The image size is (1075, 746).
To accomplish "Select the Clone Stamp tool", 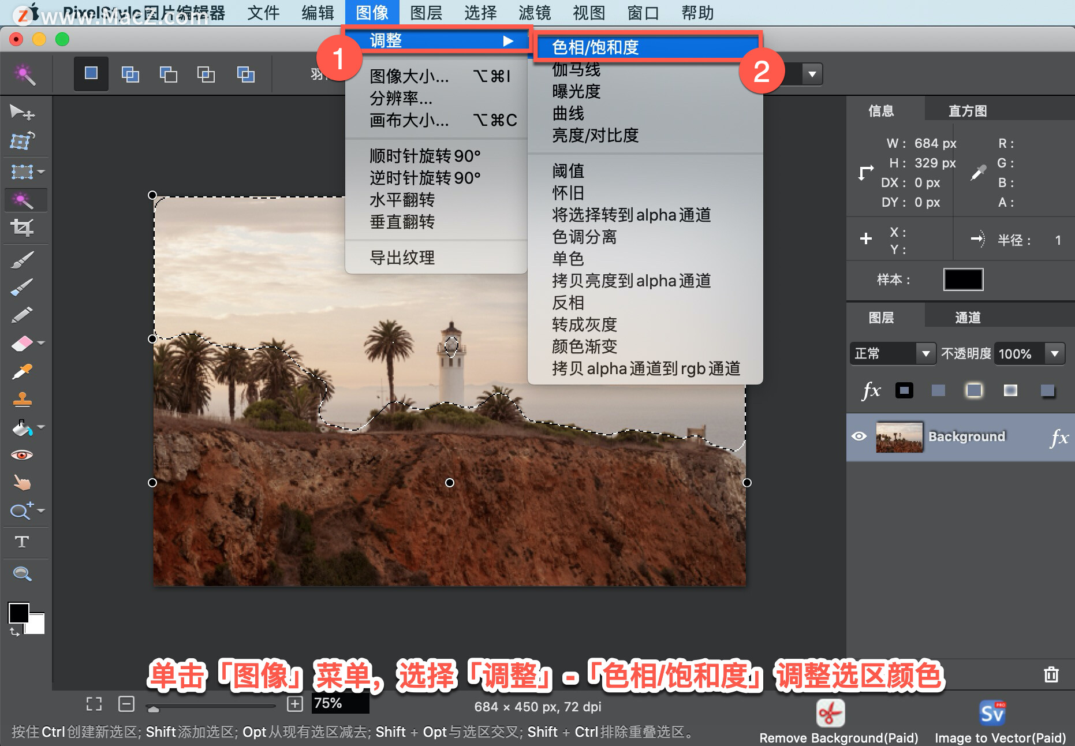I will click(x=23, y=399).
